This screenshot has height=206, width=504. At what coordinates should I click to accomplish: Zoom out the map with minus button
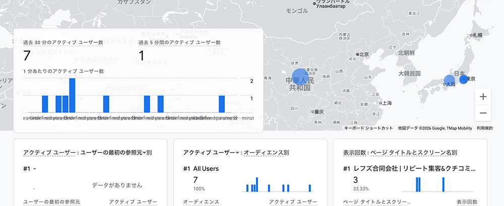pyautogui.click(x=483, y=113)
